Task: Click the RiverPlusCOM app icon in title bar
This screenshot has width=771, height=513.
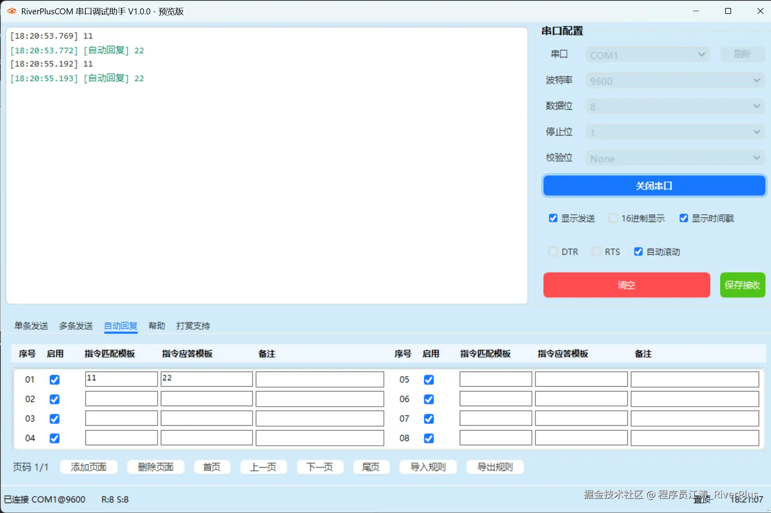Action: tap(12, 11)
